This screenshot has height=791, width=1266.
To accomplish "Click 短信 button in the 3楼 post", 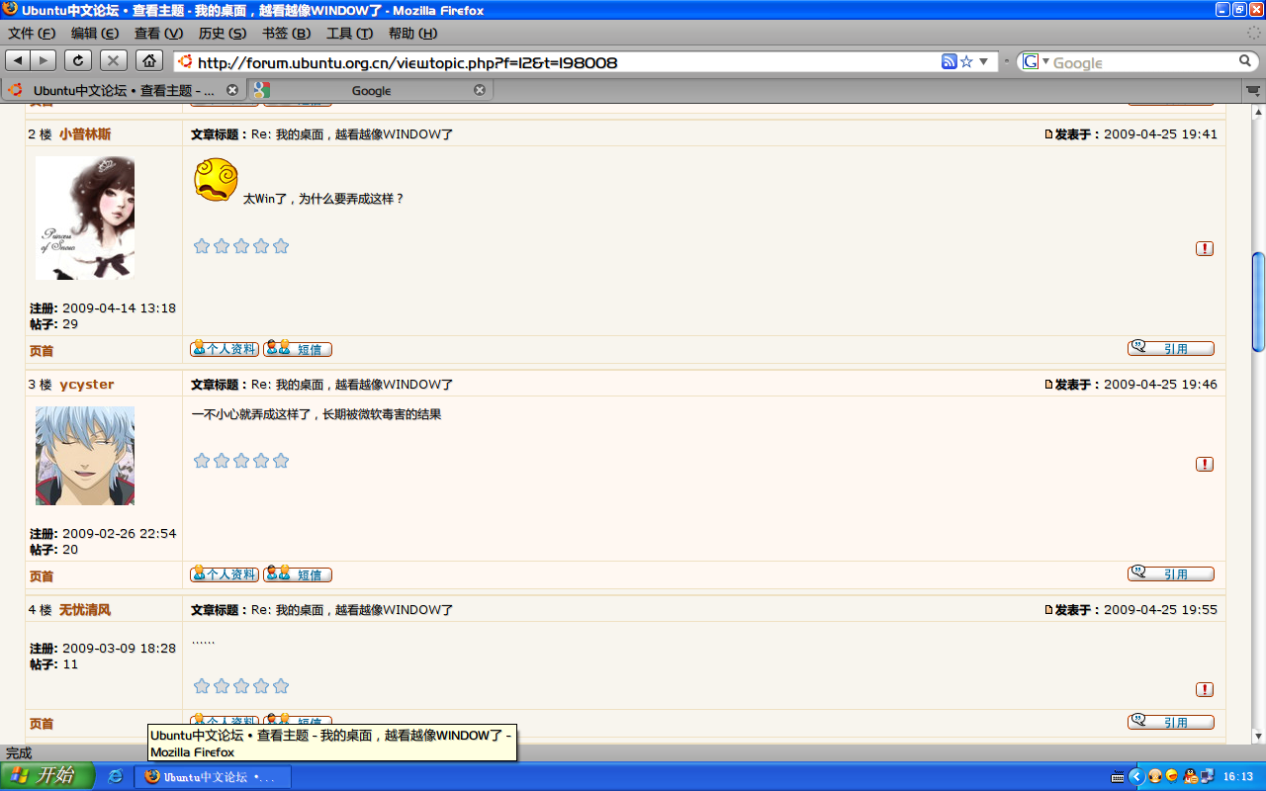I will click(298, 574).
